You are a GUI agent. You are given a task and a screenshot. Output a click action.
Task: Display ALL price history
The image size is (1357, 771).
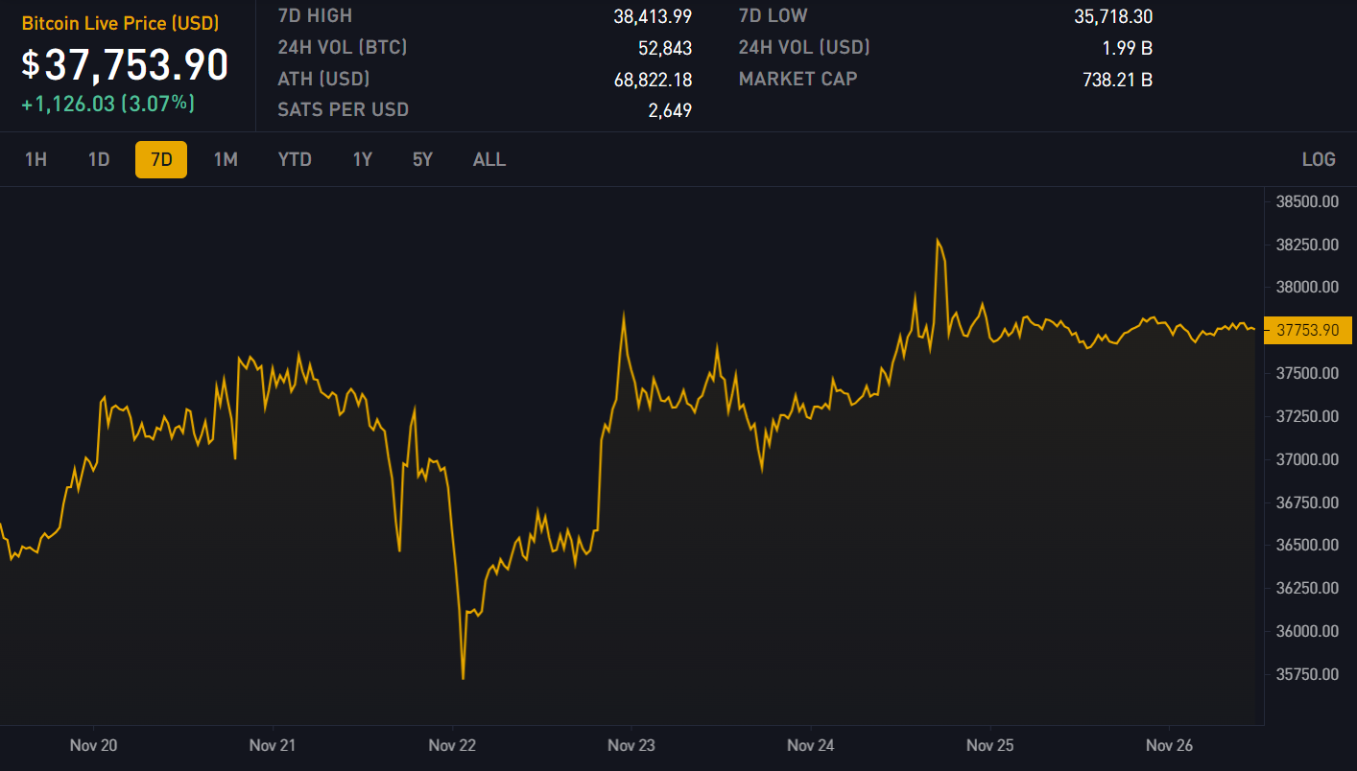tap(489, 159)
